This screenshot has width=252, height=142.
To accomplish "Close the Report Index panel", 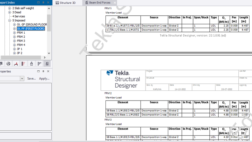I will (48, 3).
